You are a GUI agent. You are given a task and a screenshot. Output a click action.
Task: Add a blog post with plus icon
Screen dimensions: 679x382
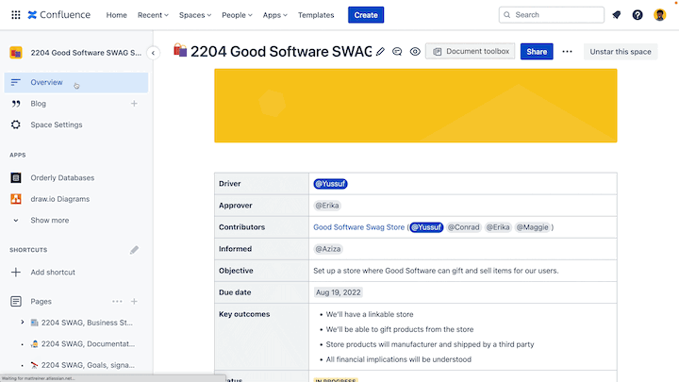134,104
